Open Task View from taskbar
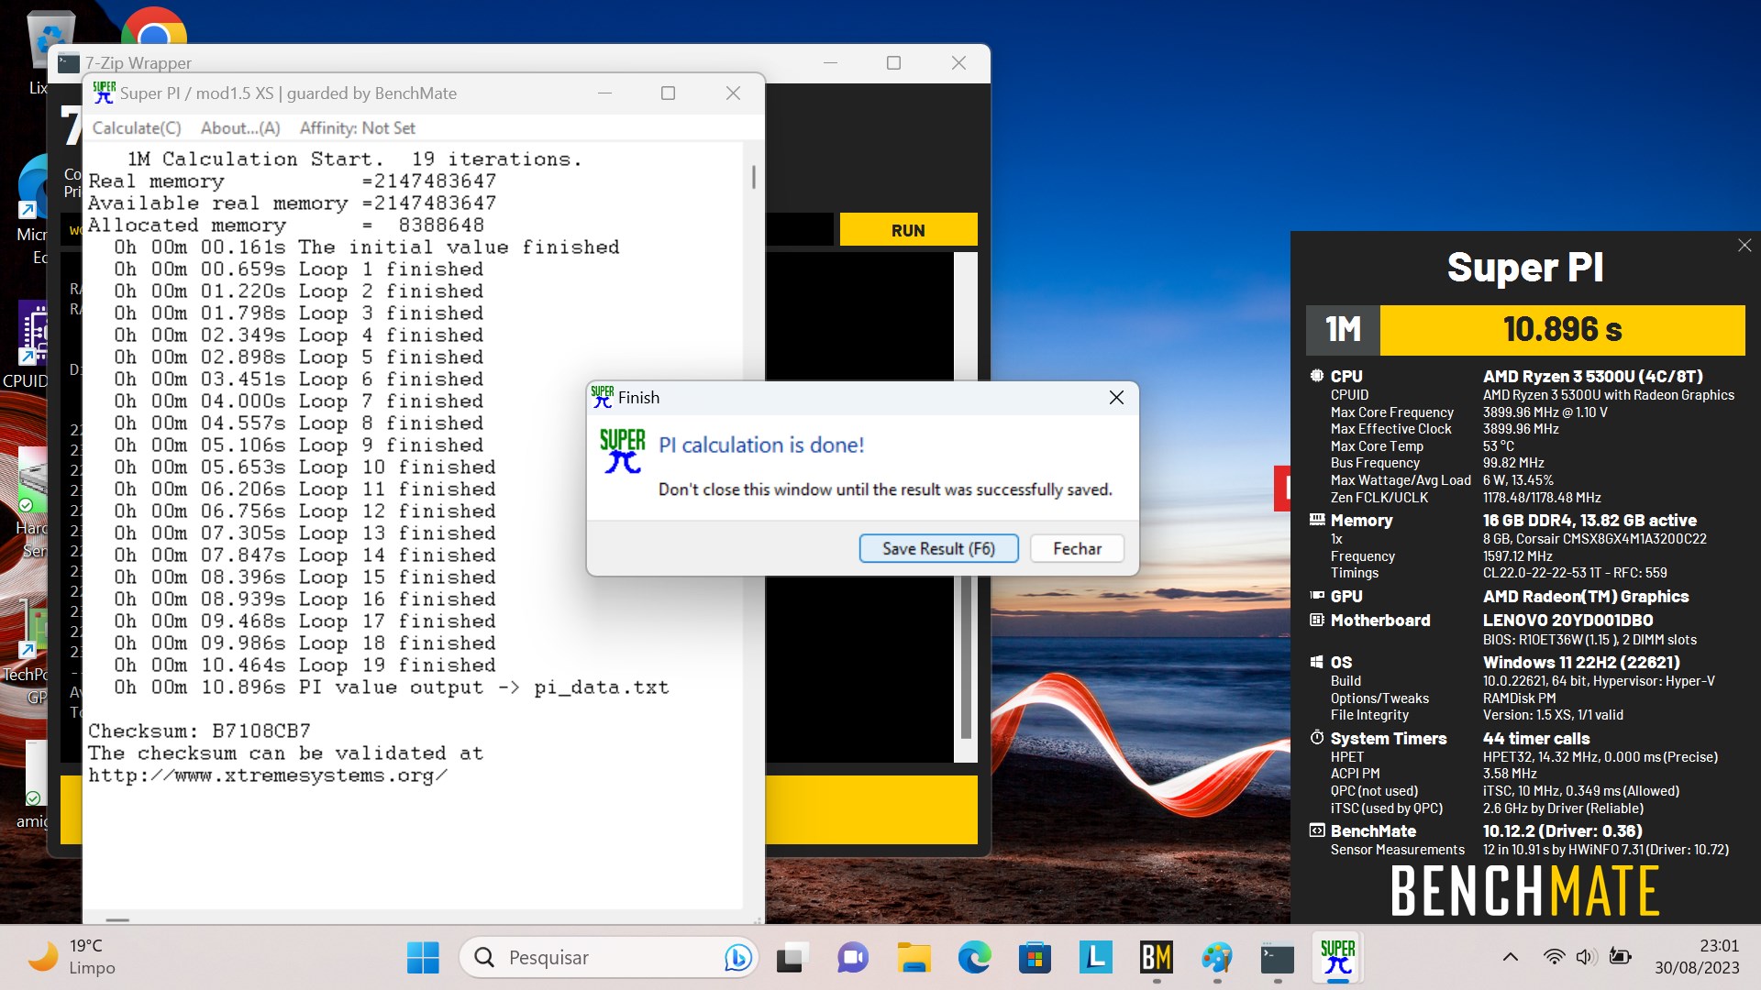 [791, 958]
